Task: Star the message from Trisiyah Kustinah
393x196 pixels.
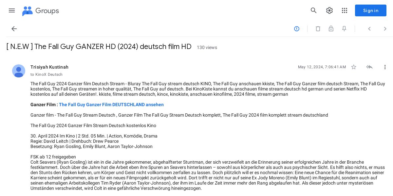Action: [x=354, y=67]
